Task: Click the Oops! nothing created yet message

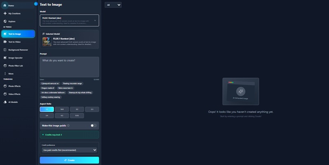Action: pos(241,112)
